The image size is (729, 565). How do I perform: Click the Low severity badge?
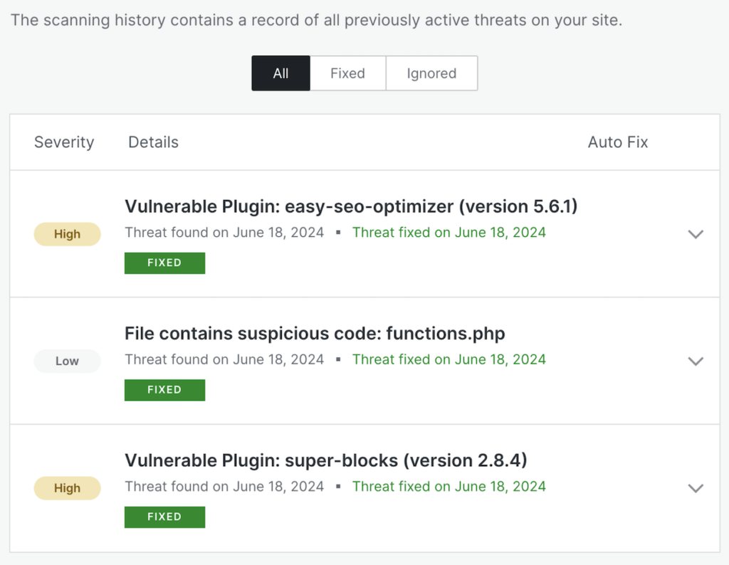(x=67, y=361)
